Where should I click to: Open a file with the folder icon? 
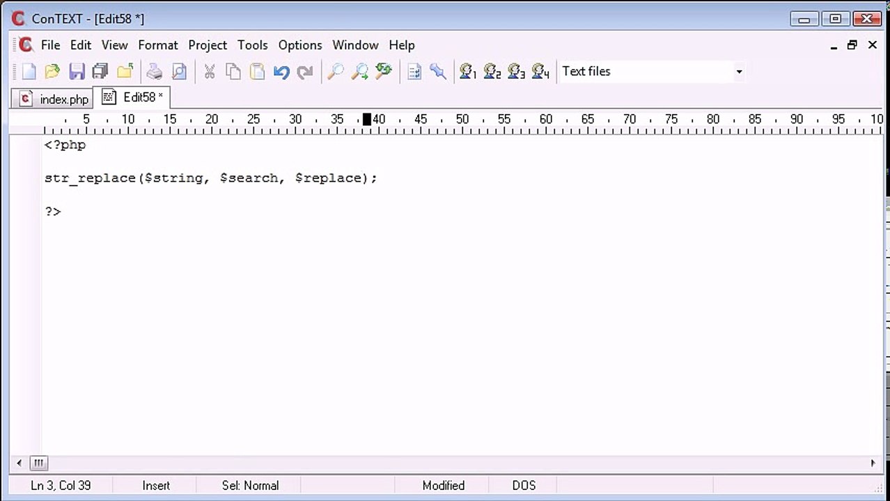point(52,71)
